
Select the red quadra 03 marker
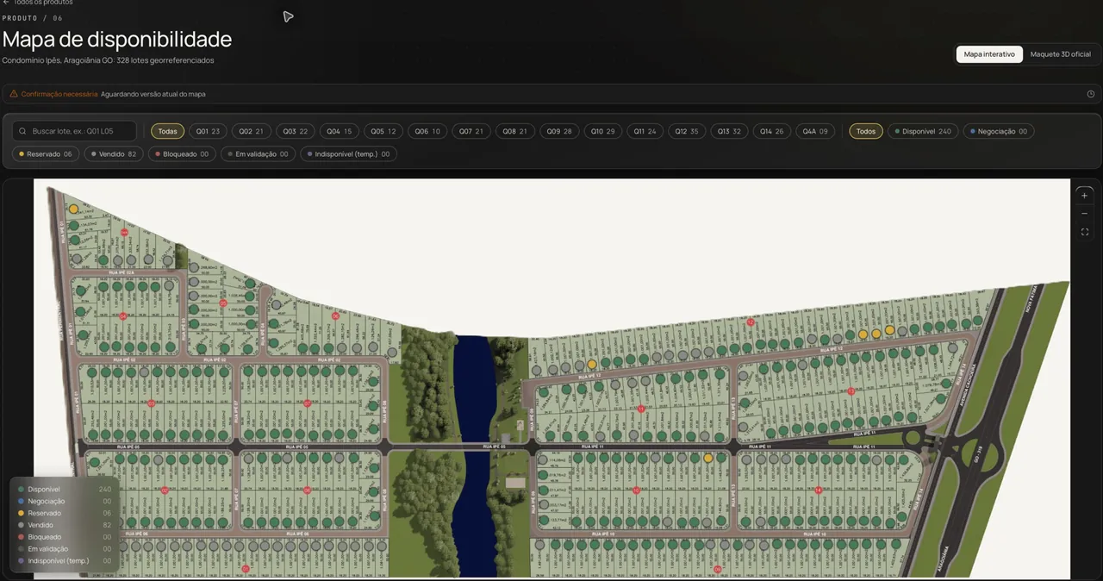[x=151, y=403]
